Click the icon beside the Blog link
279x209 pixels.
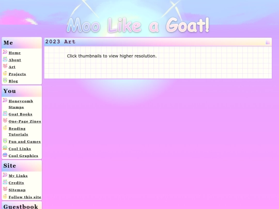[5, 81]
